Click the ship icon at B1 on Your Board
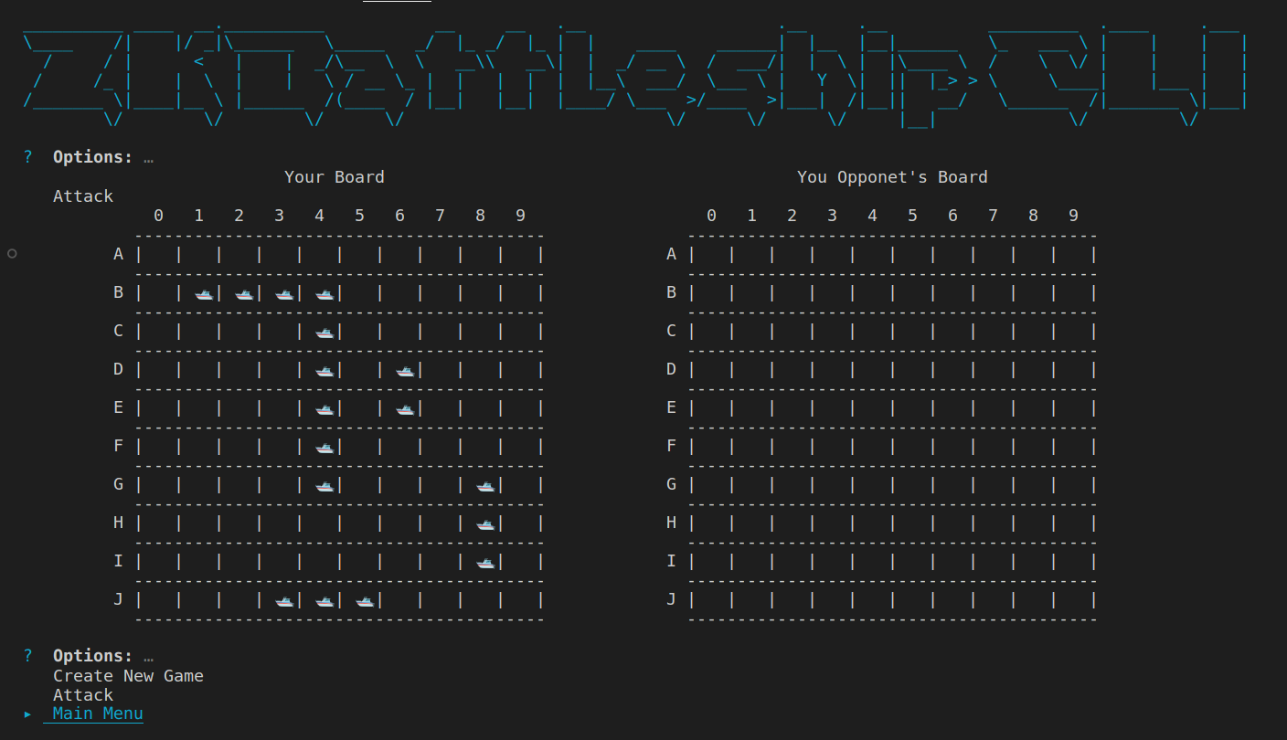Image resolution: width=1287 pixels, height=740 pixels. click(x=204, y=294)
